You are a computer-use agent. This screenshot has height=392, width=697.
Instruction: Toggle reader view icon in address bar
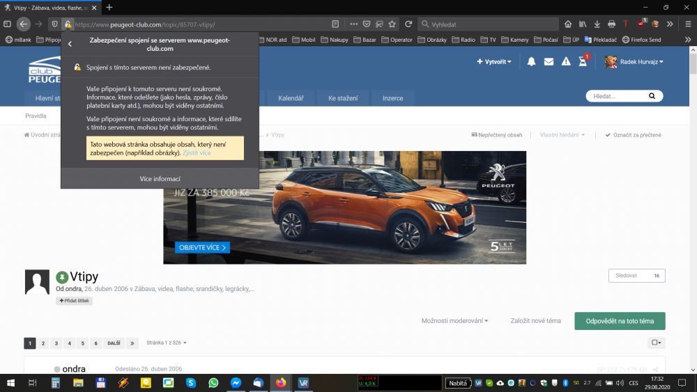coord(336,24)
